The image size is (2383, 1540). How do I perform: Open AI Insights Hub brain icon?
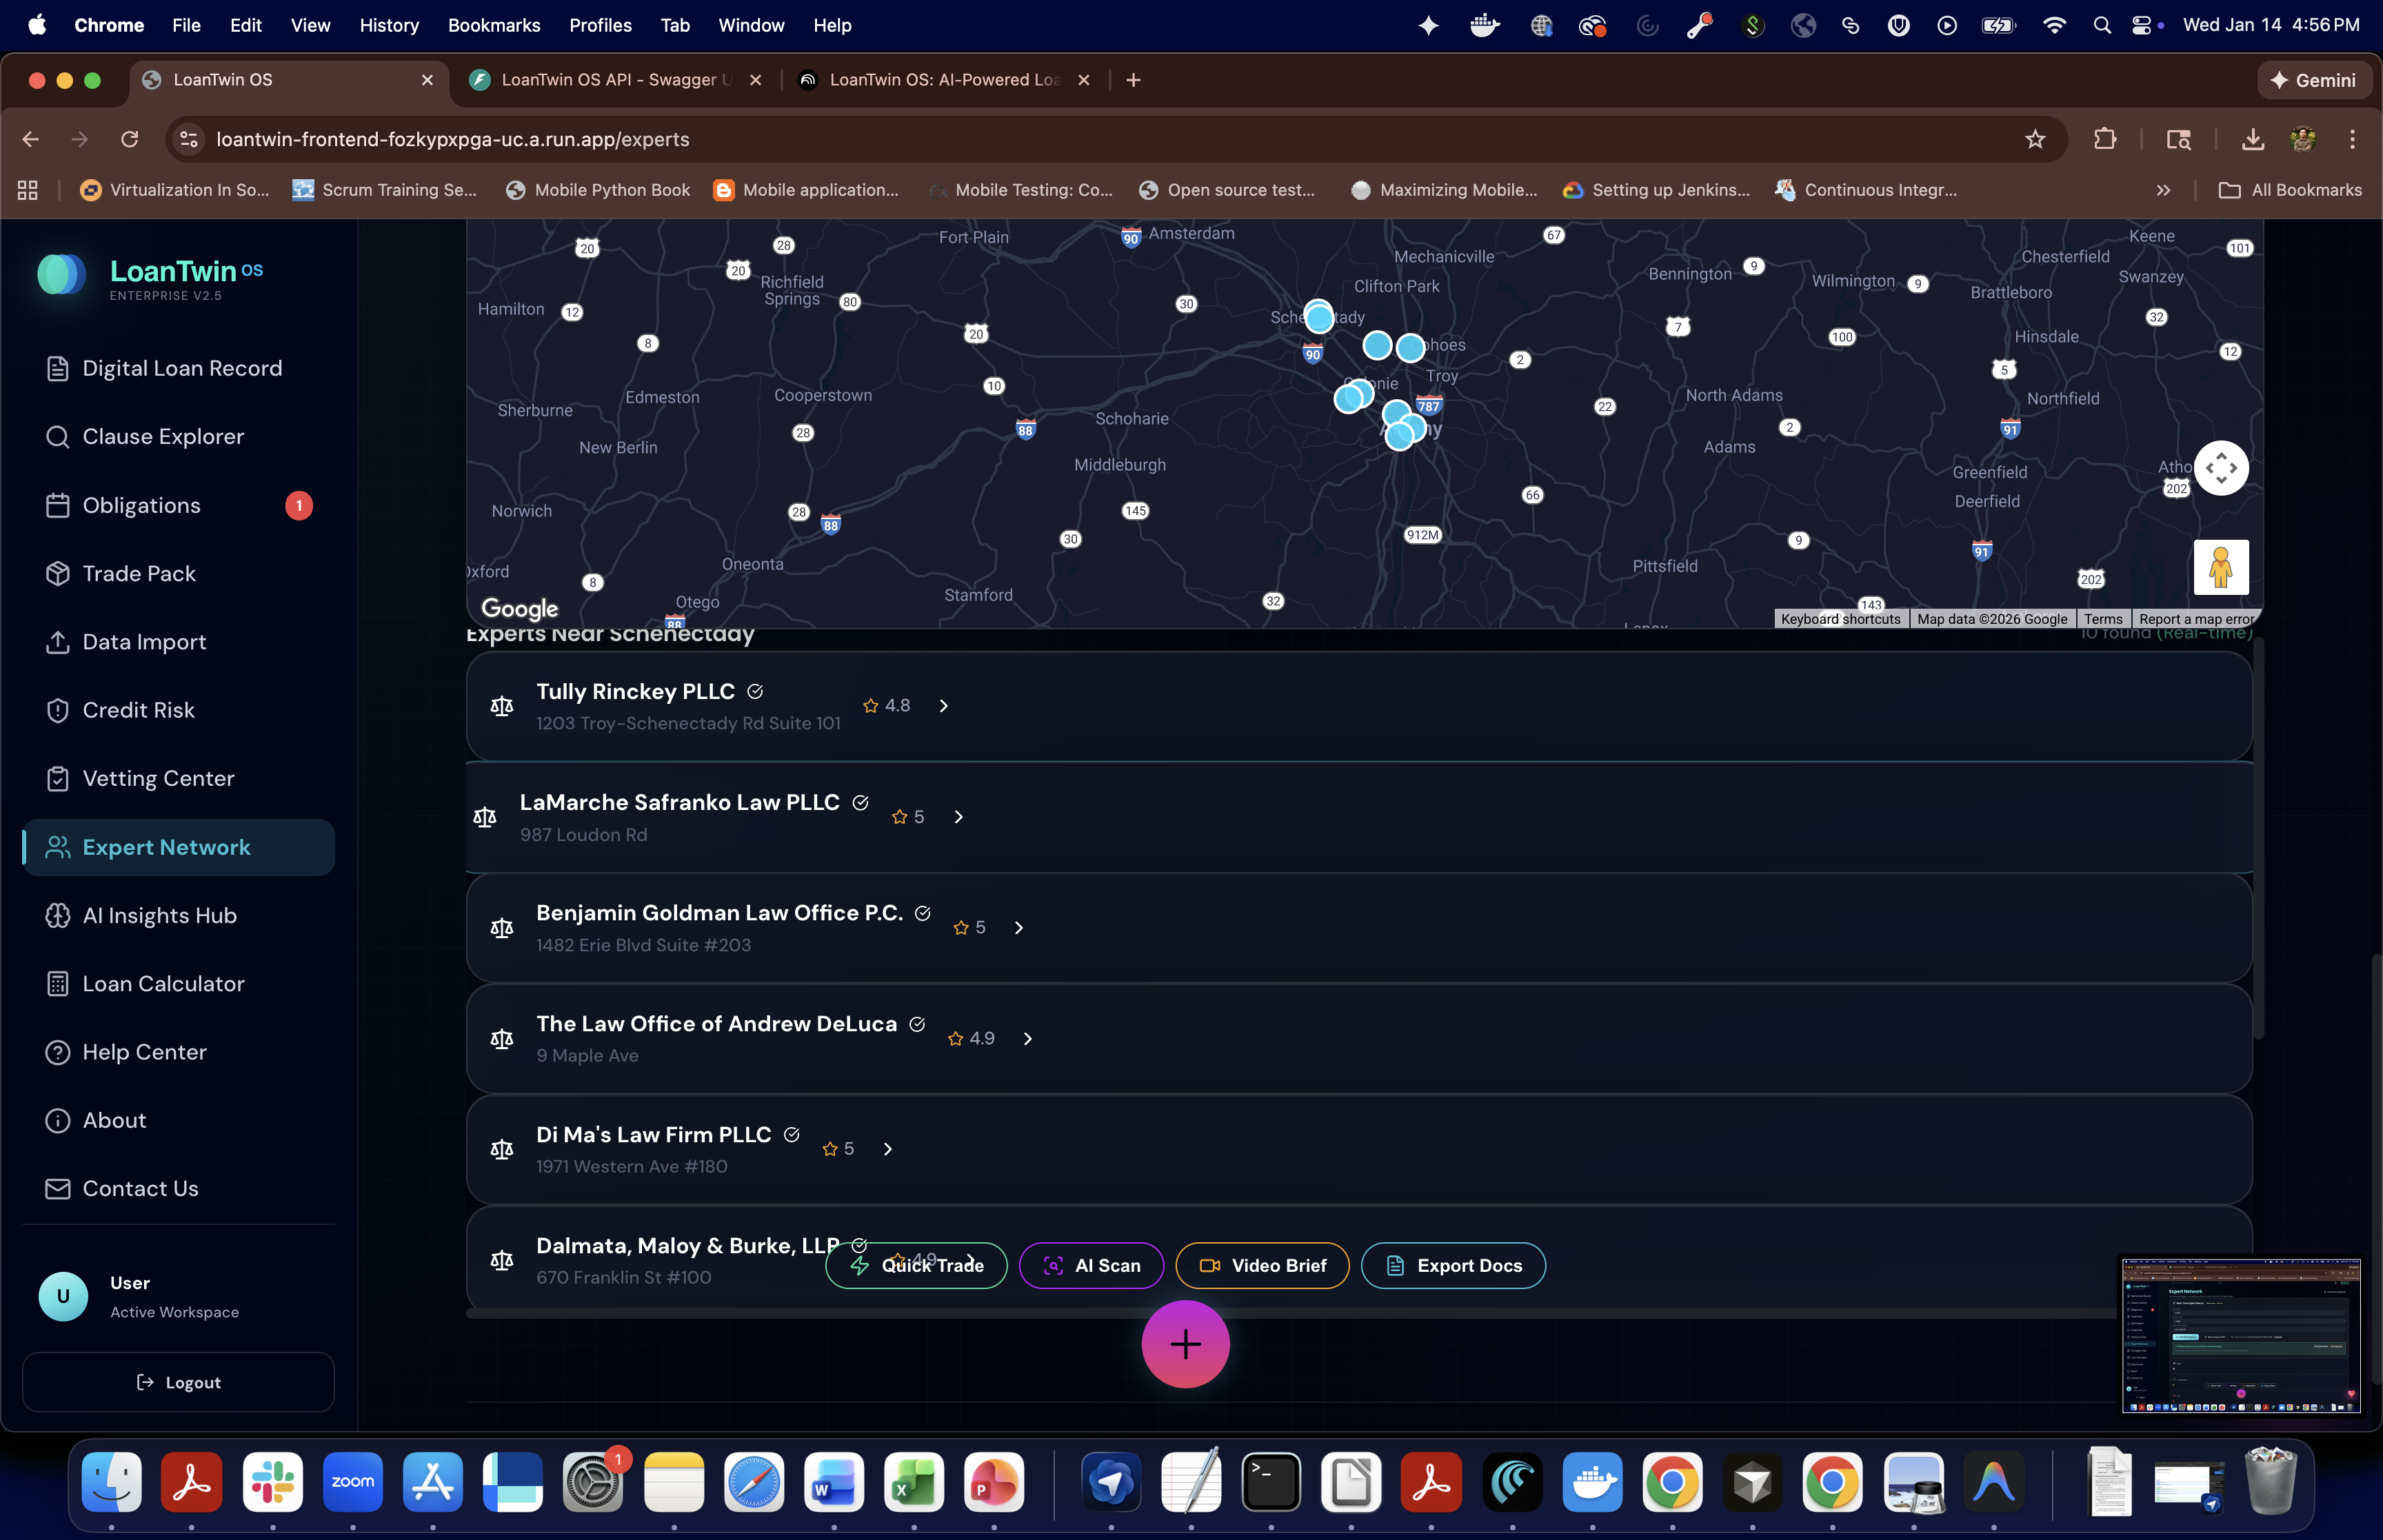pyautogui.click(x=58, y=916)
